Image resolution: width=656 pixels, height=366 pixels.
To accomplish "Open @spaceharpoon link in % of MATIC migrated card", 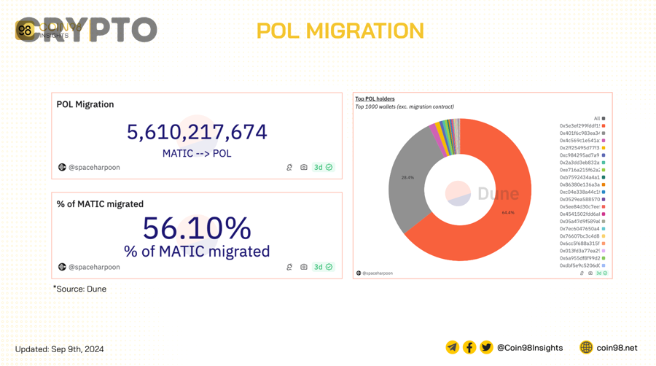I will click(89, 267).
